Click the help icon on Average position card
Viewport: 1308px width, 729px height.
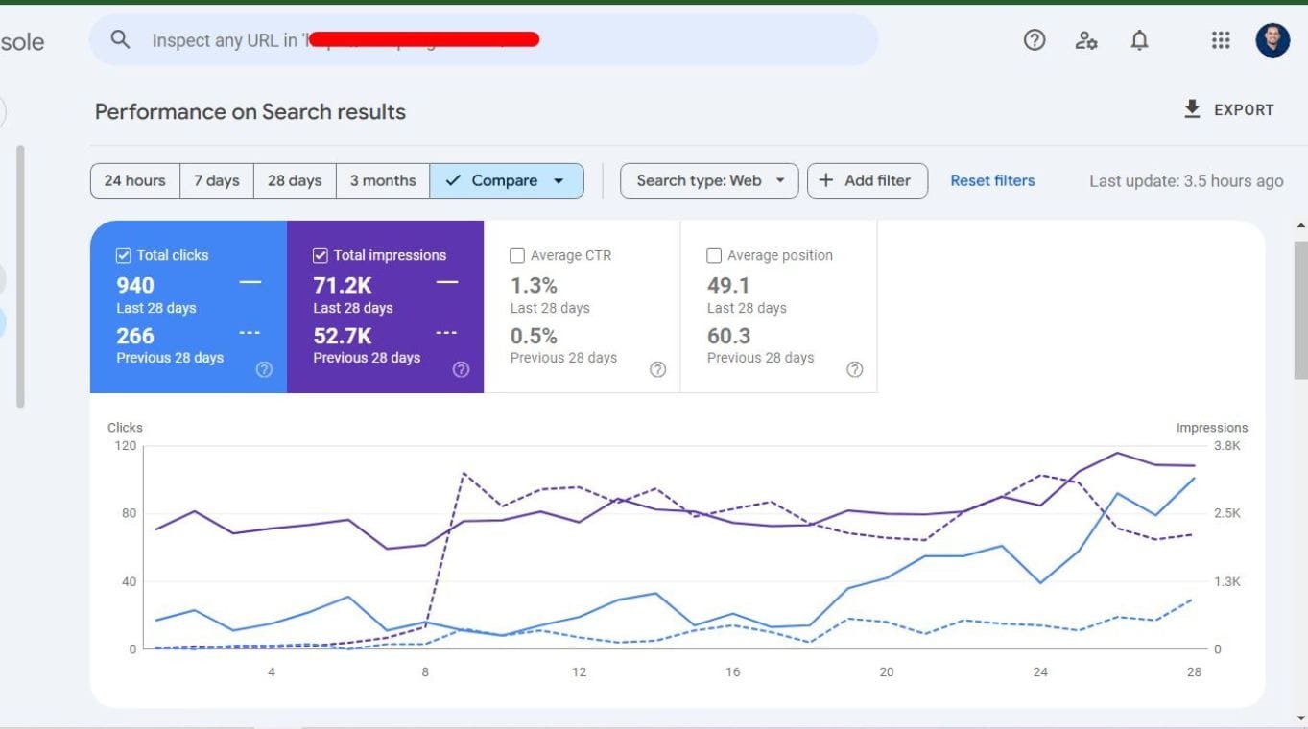click(x=854, y=369)
